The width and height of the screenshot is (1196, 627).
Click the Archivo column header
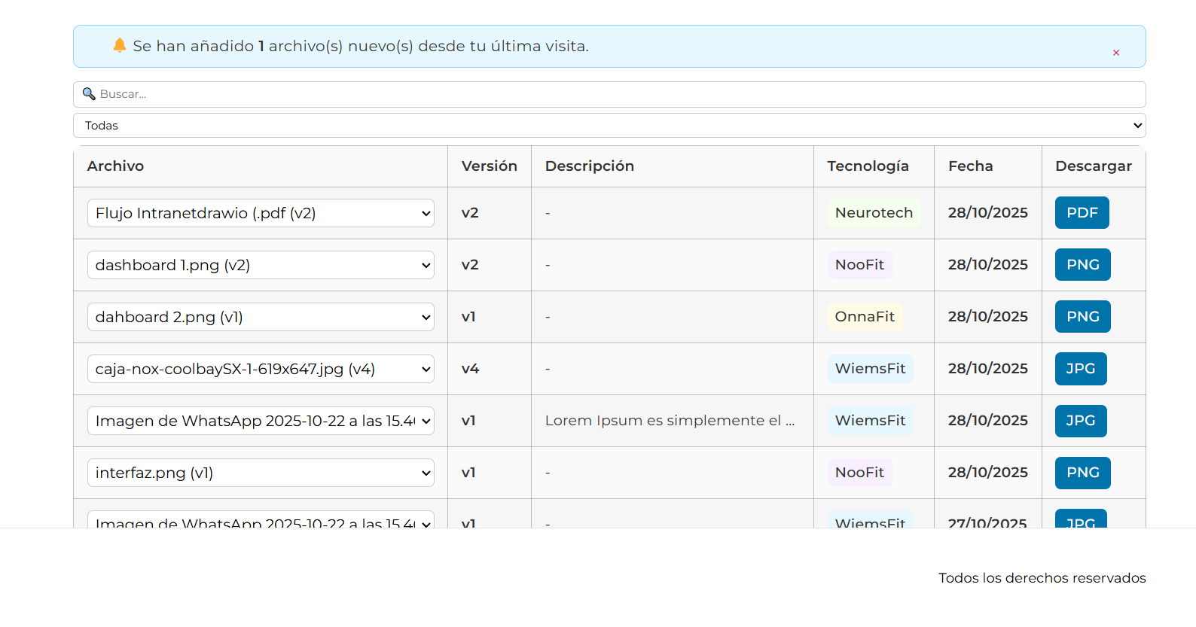115,166
